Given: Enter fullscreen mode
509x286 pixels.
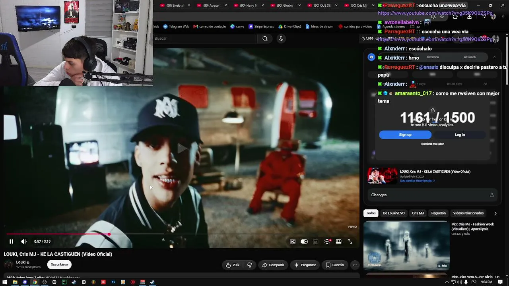Looking at the screenshot, I should (350, 242).
